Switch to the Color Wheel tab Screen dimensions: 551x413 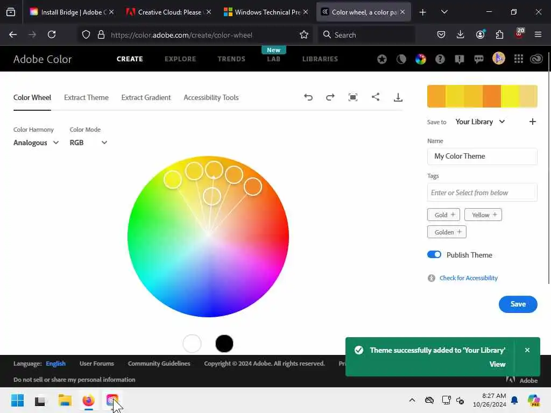coord(32,98)
